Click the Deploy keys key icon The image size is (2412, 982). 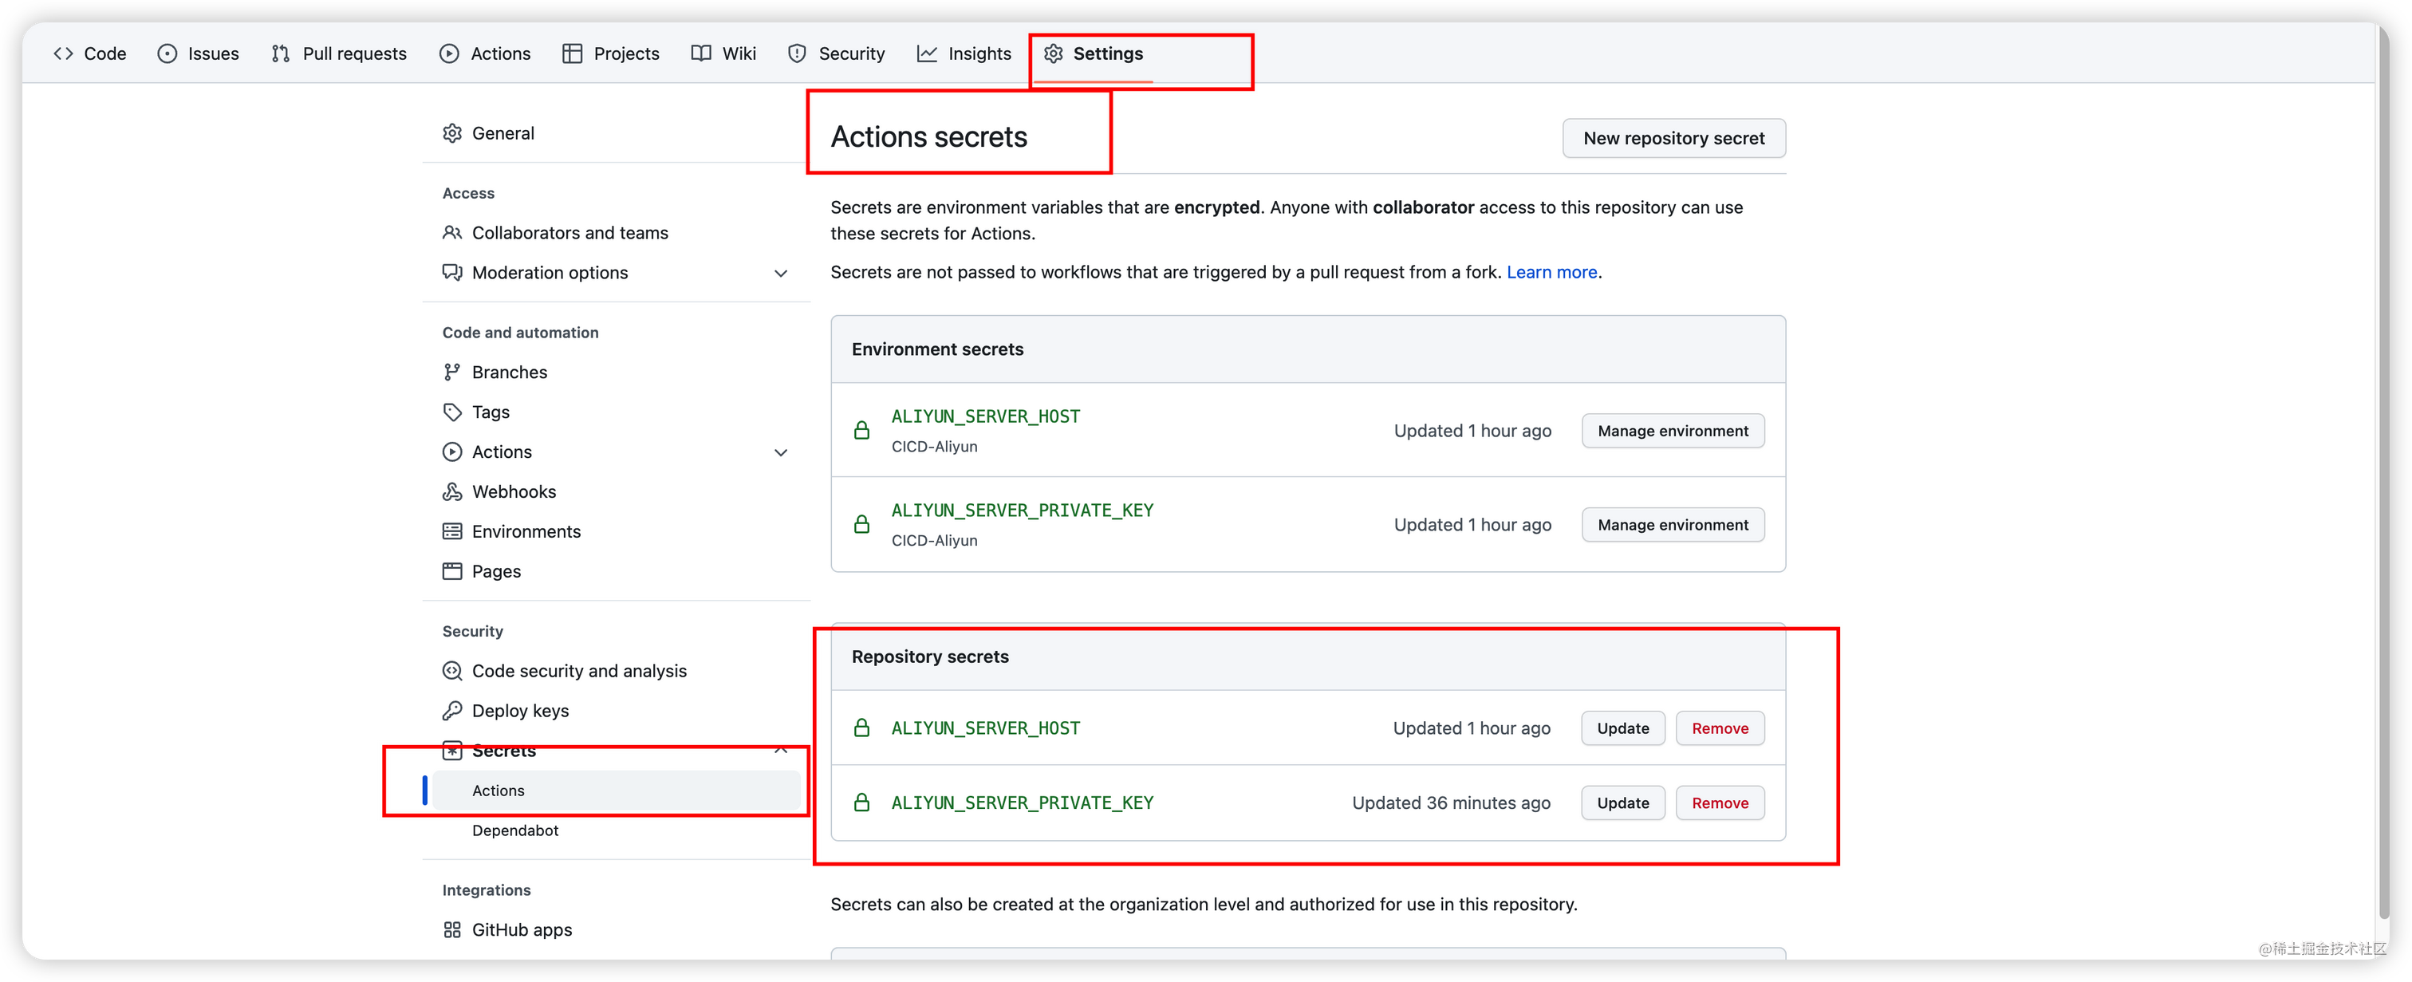click(452, 711)
